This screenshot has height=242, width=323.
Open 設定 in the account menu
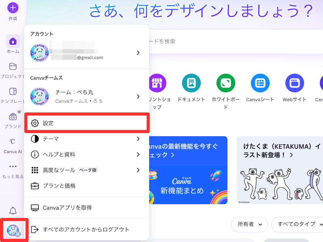tap(86, 123)
